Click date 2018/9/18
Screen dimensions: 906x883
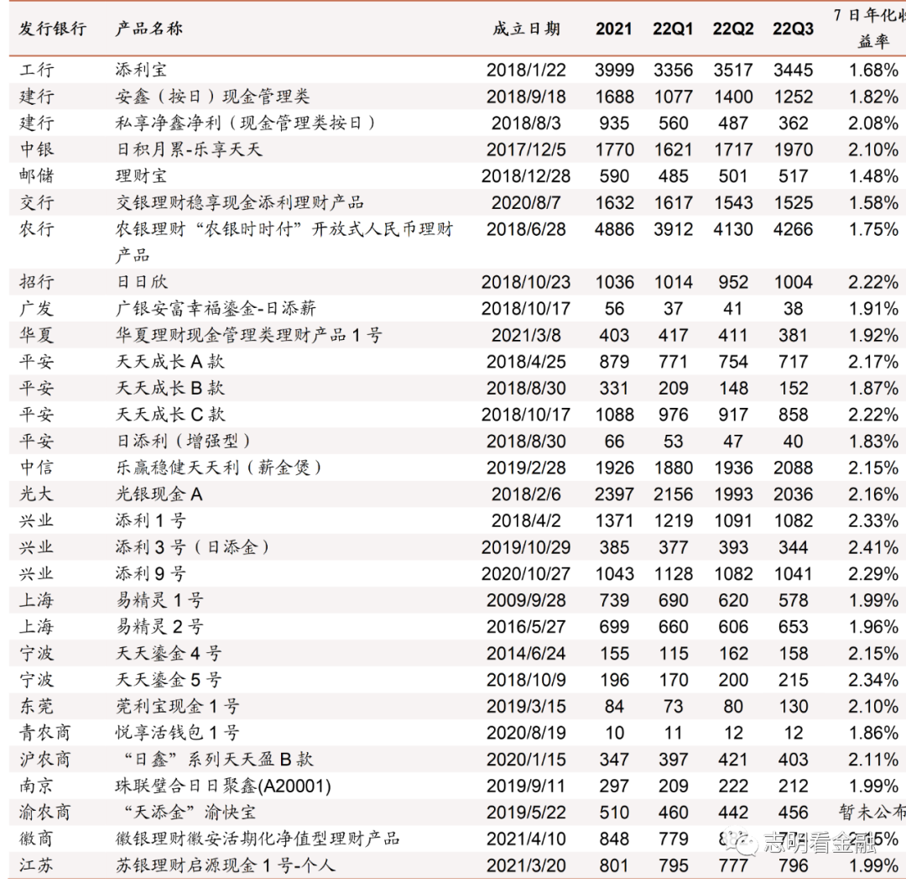526,97
